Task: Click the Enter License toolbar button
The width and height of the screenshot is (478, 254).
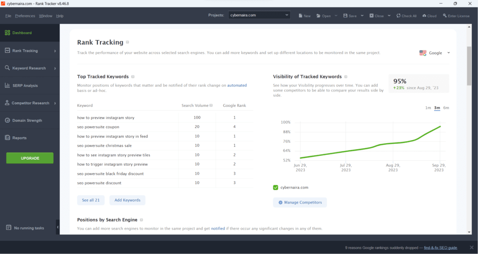Action: (457, 16)
